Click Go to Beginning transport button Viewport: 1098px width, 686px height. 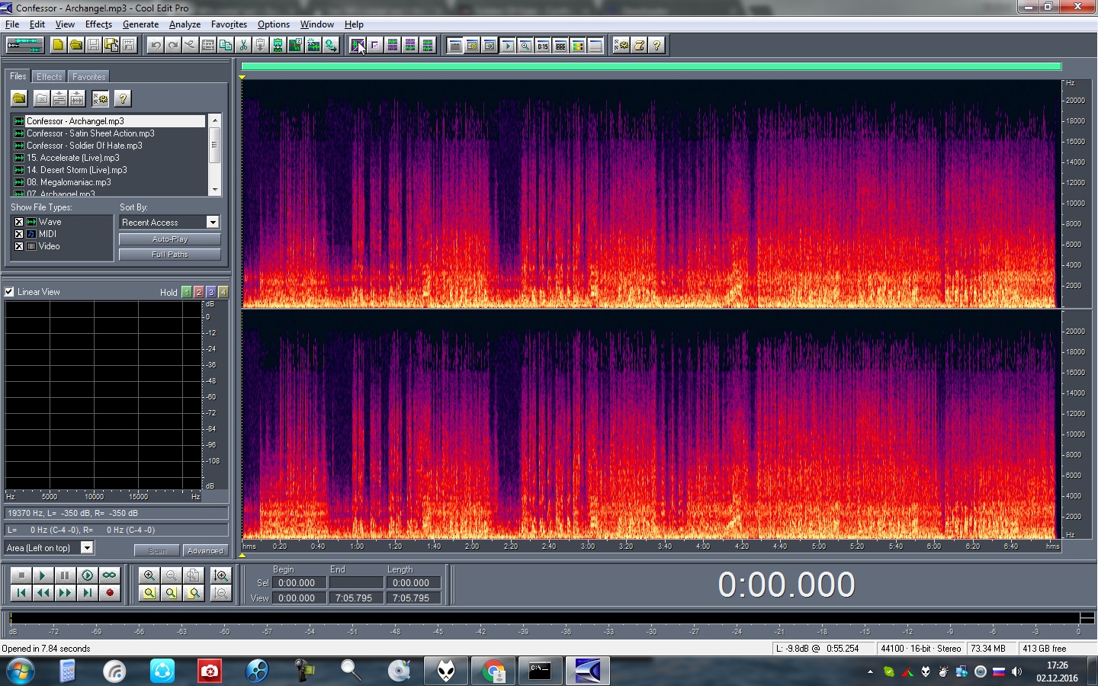[x=21, y=592]
